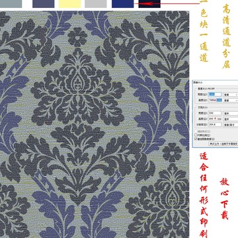Open the pixel width units dropdown

coord(231,95)
